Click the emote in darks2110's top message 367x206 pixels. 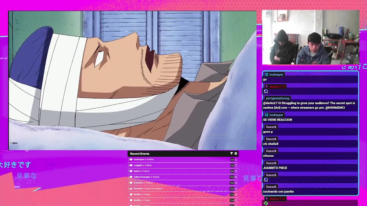tap(266, 91)
